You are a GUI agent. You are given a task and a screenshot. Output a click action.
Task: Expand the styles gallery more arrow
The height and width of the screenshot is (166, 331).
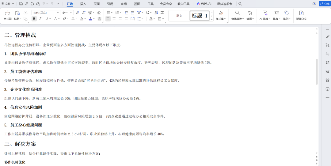pos(212,19)
